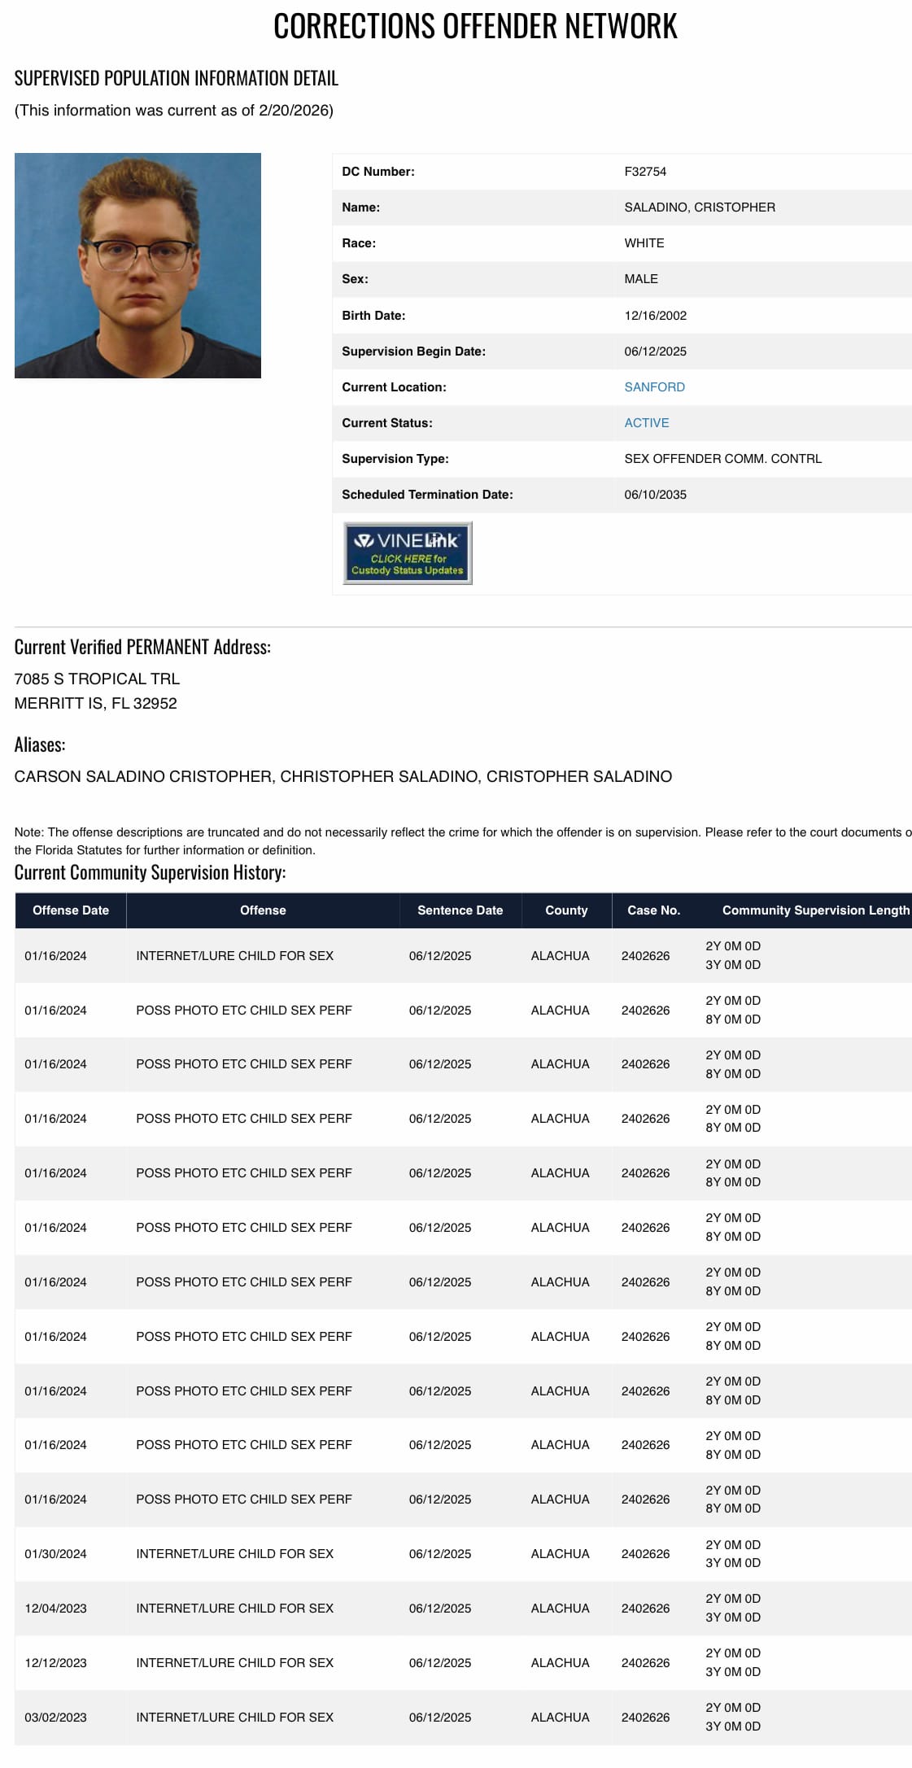The width and height of the screenshot is (912, 1768).
Task: Click offense date 12/04/2023 cell
Action: click(55, 1609)
